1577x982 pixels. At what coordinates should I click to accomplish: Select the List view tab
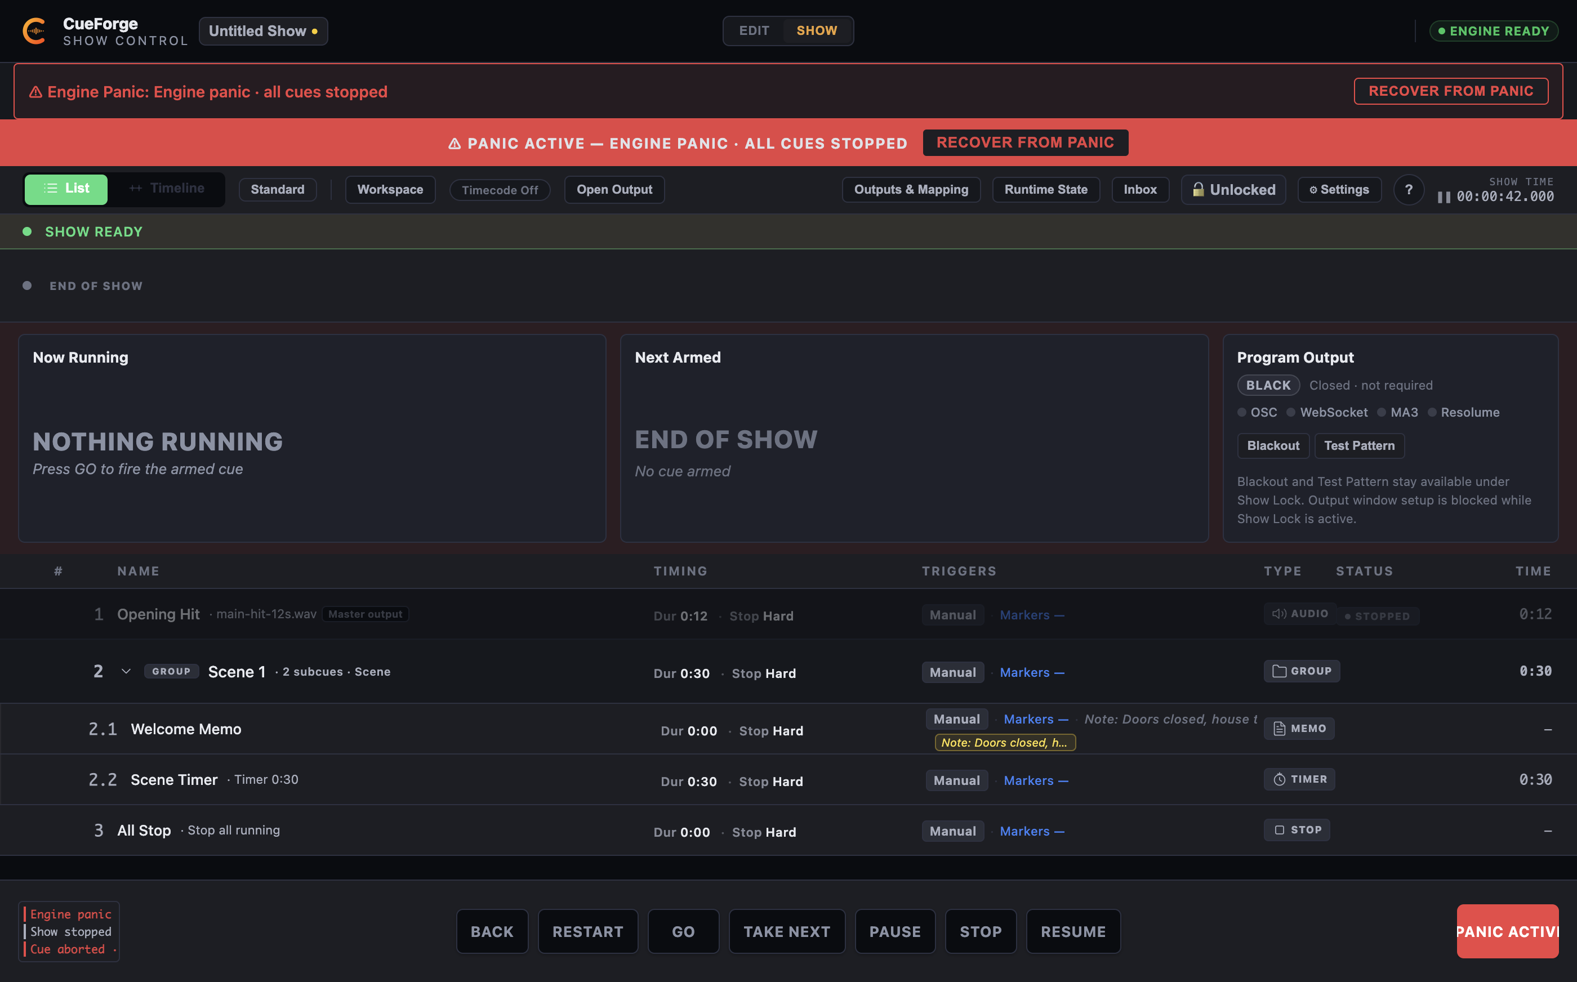tap(66, 189)
